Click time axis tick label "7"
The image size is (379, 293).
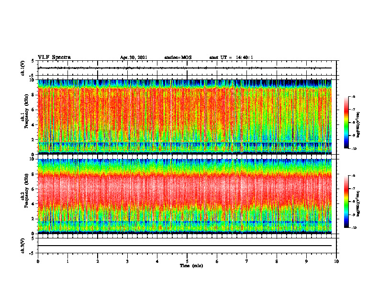[x=247, y=261]
